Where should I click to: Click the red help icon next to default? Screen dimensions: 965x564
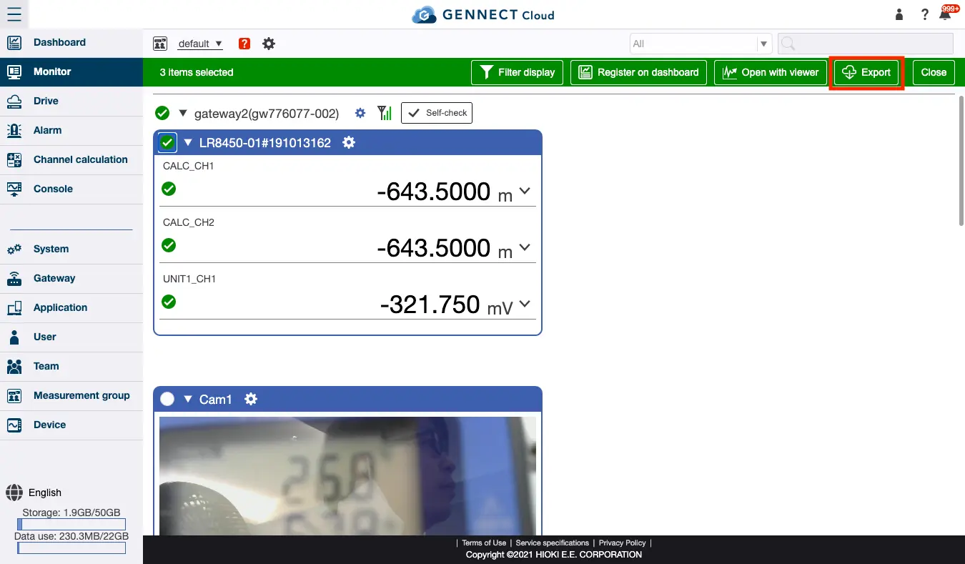(244, 43)
